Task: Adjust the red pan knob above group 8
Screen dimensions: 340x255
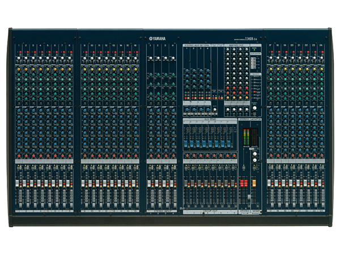Action: pyautogui.click(x=234, y=155)
